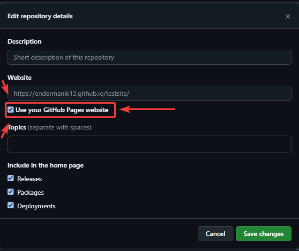The width and height of the screenshot is (299, 251).
Task: Click the Releases label text
Action: coord(30,179)
